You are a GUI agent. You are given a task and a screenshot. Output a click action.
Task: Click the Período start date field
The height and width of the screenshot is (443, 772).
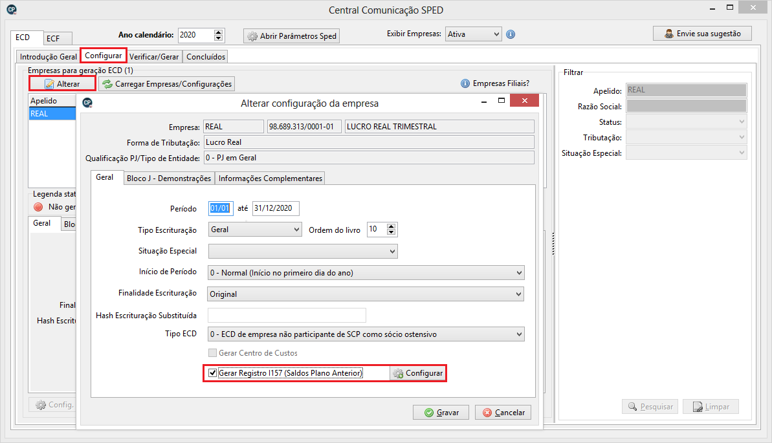coord(221,208)
